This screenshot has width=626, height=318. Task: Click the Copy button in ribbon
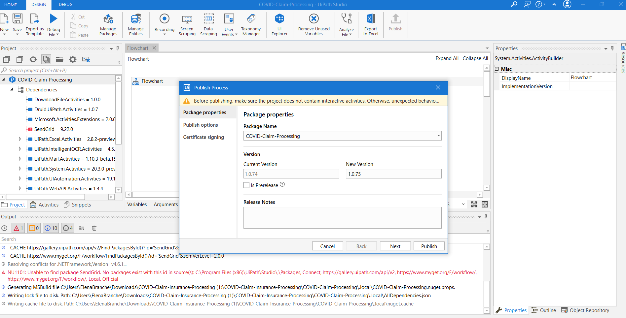(79, 26)
